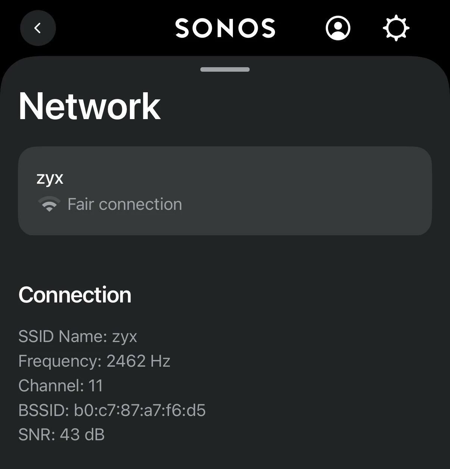
Task: Open the account profile icon
Action: tap(338, 28)
